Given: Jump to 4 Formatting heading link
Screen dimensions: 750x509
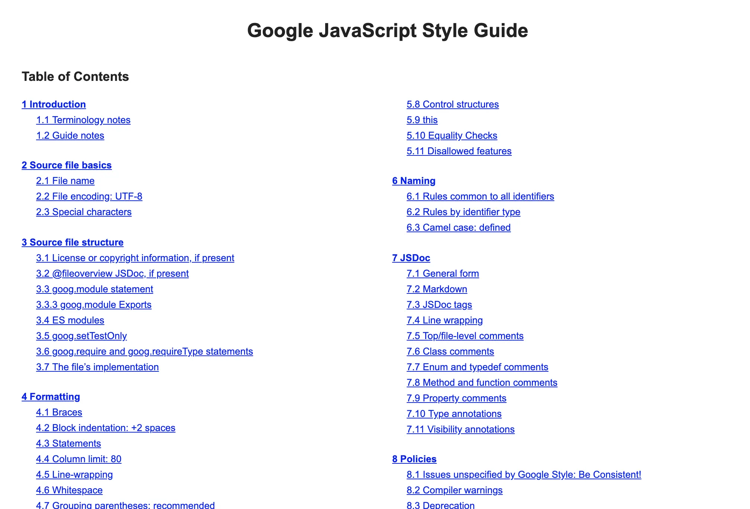Looking at the screenshot, I should click(x=51, y=397).
